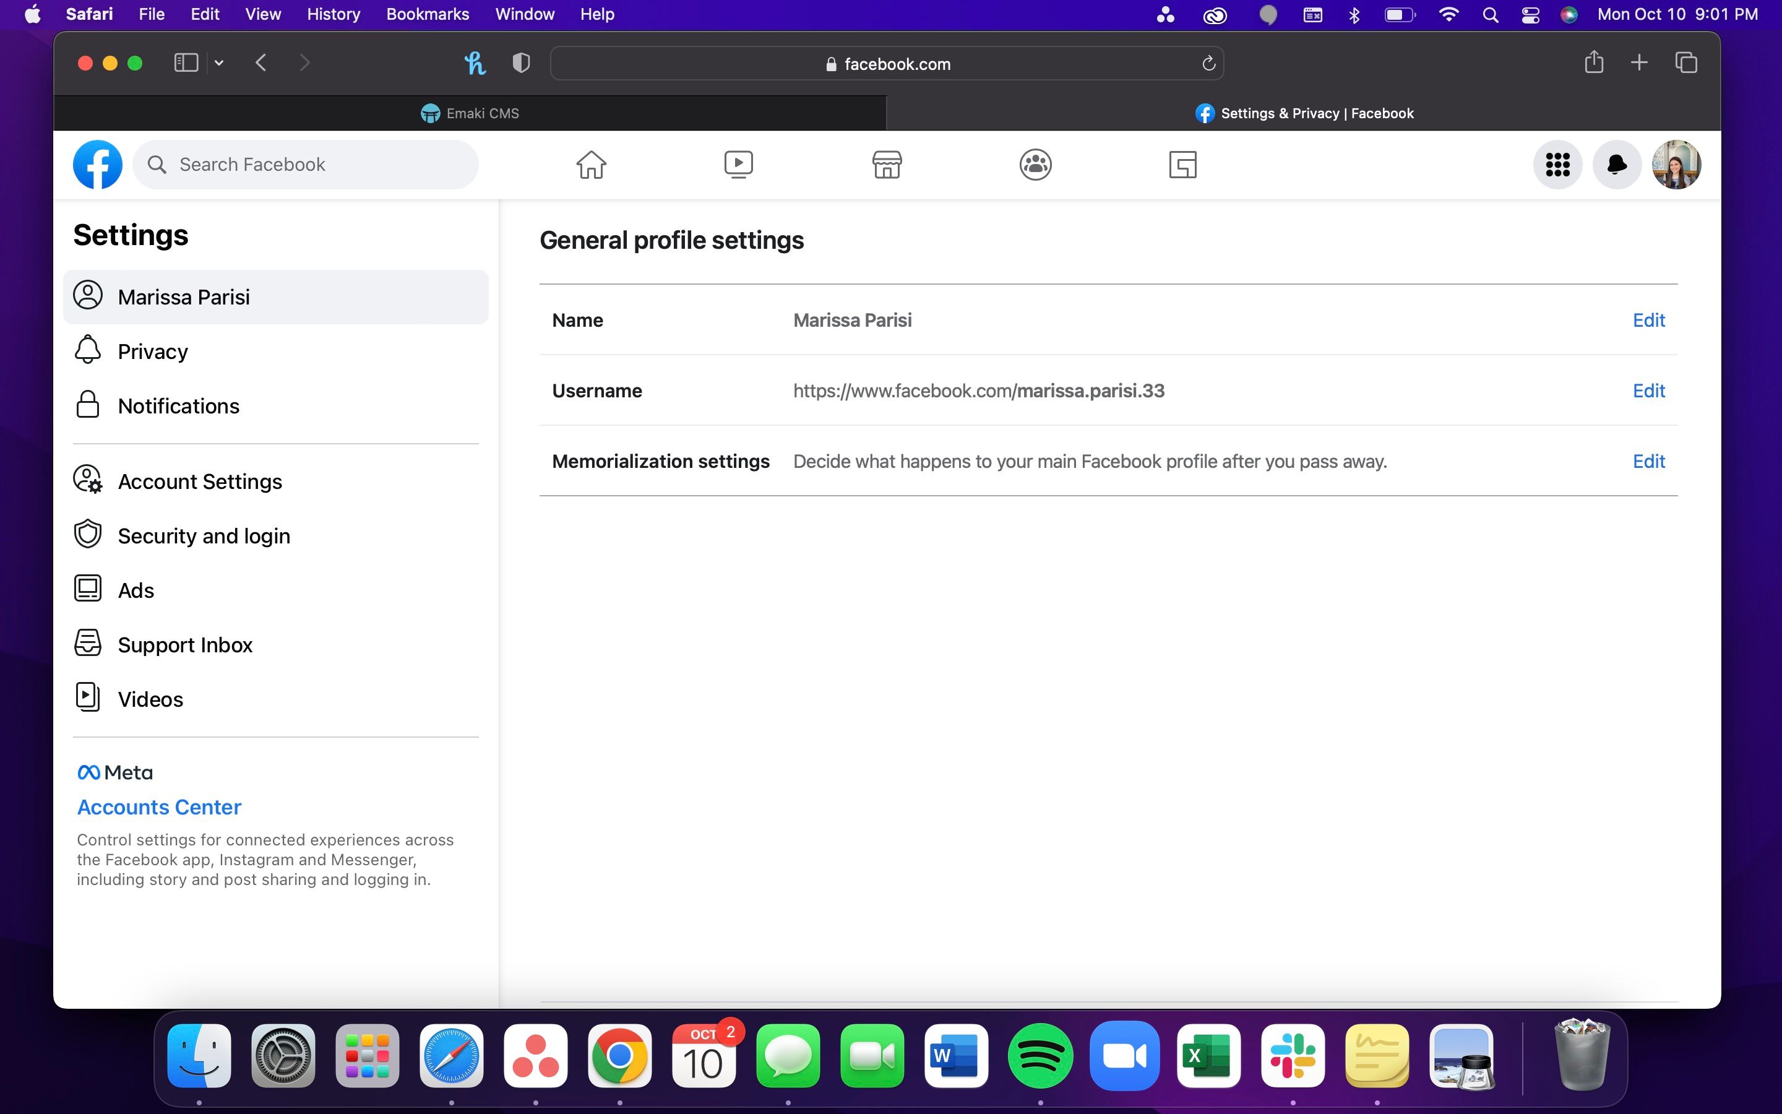Toggle the sidebar panel view

click(185, 62)
